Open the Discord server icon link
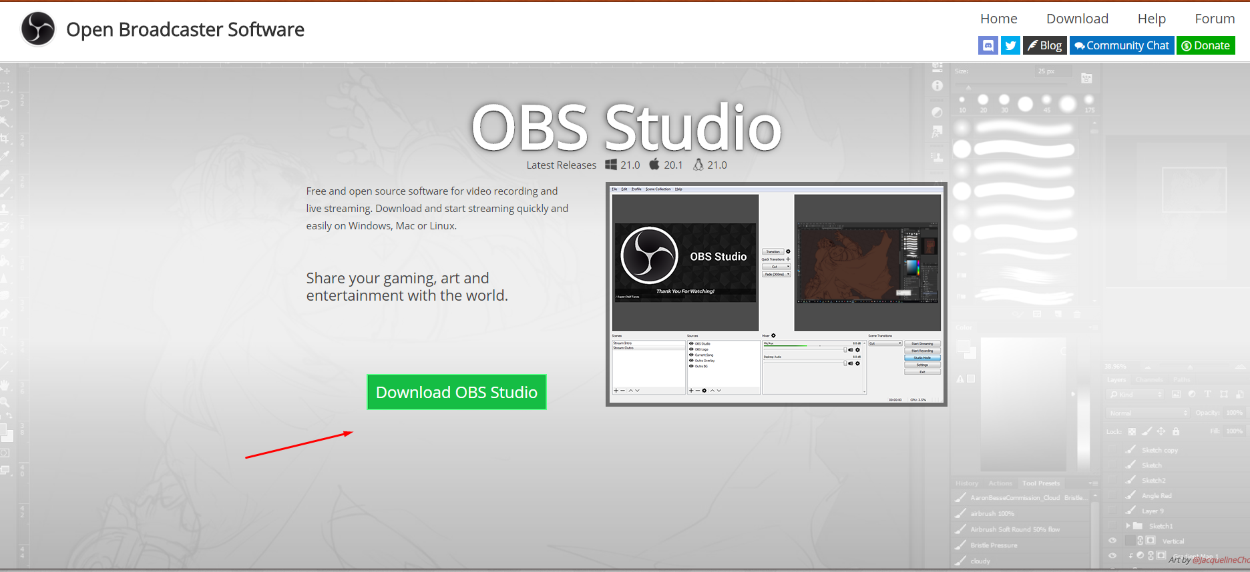 click(x=988, y=45)
